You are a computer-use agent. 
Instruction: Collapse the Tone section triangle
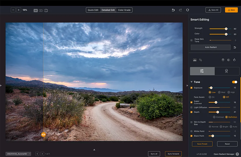point(192,82)
